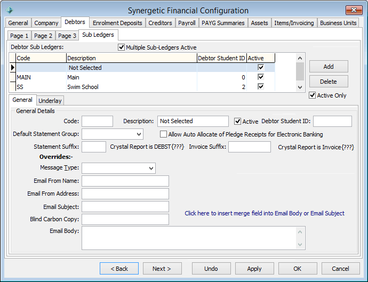368x282 pixels.
Task: Open the Message Type dropdown
Action: [151, 168]
